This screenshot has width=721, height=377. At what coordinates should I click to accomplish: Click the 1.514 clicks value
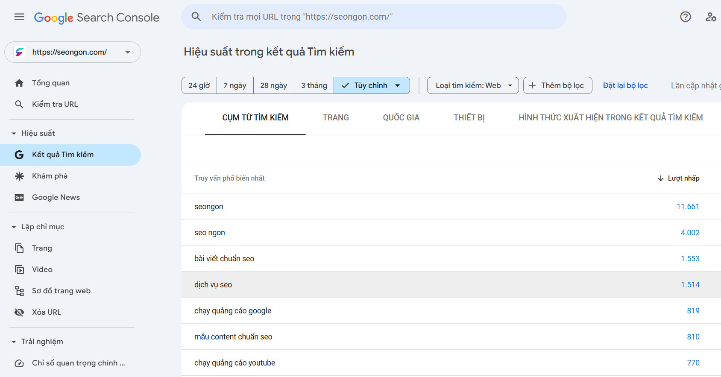[x=690, y=285]
